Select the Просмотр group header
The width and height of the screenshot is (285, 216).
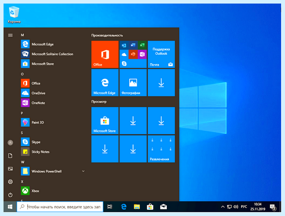[x=99, y=102]
